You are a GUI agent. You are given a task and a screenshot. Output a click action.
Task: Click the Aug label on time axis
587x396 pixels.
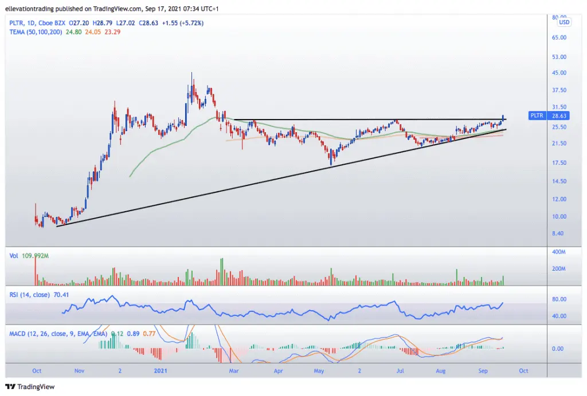click(441, 371)
